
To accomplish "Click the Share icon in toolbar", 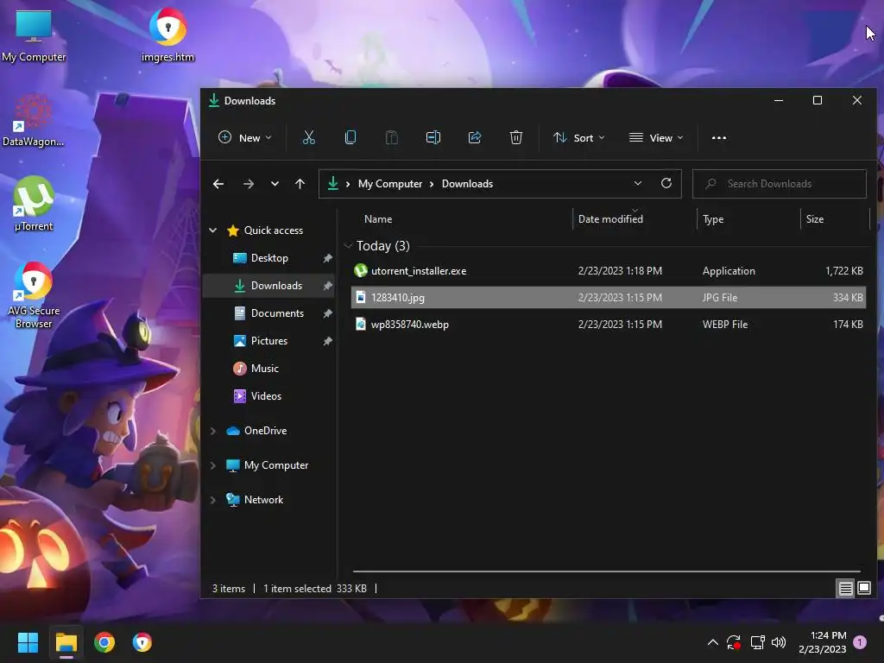I will tap(475, 137).
